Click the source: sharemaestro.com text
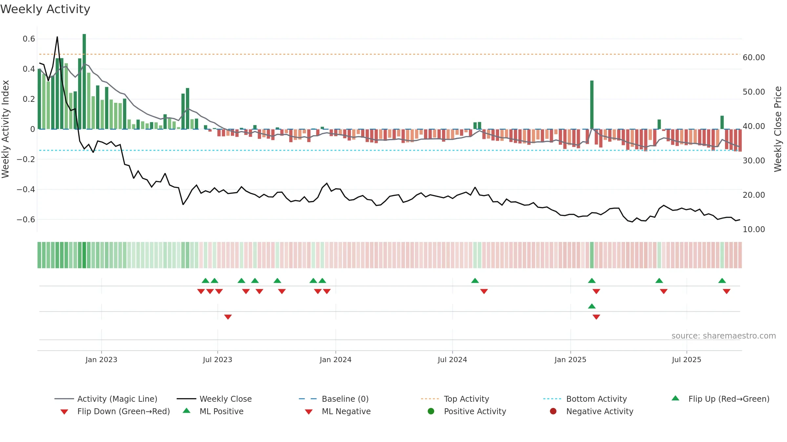Viewport: 787px width, 442px height. point(724,336)
